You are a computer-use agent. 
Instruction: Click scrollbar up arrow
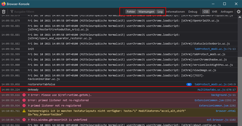[x=240, y=17]
